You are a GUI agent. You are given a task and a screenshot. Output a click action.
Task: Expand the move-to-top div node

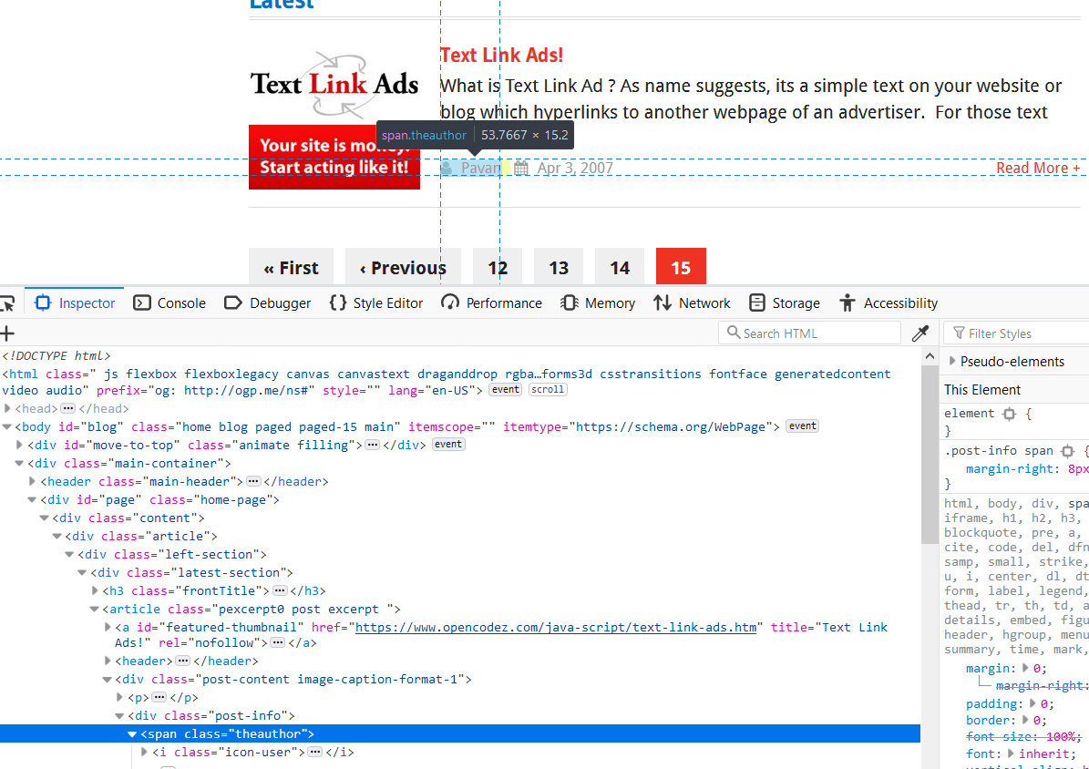[x=20, y=445]
